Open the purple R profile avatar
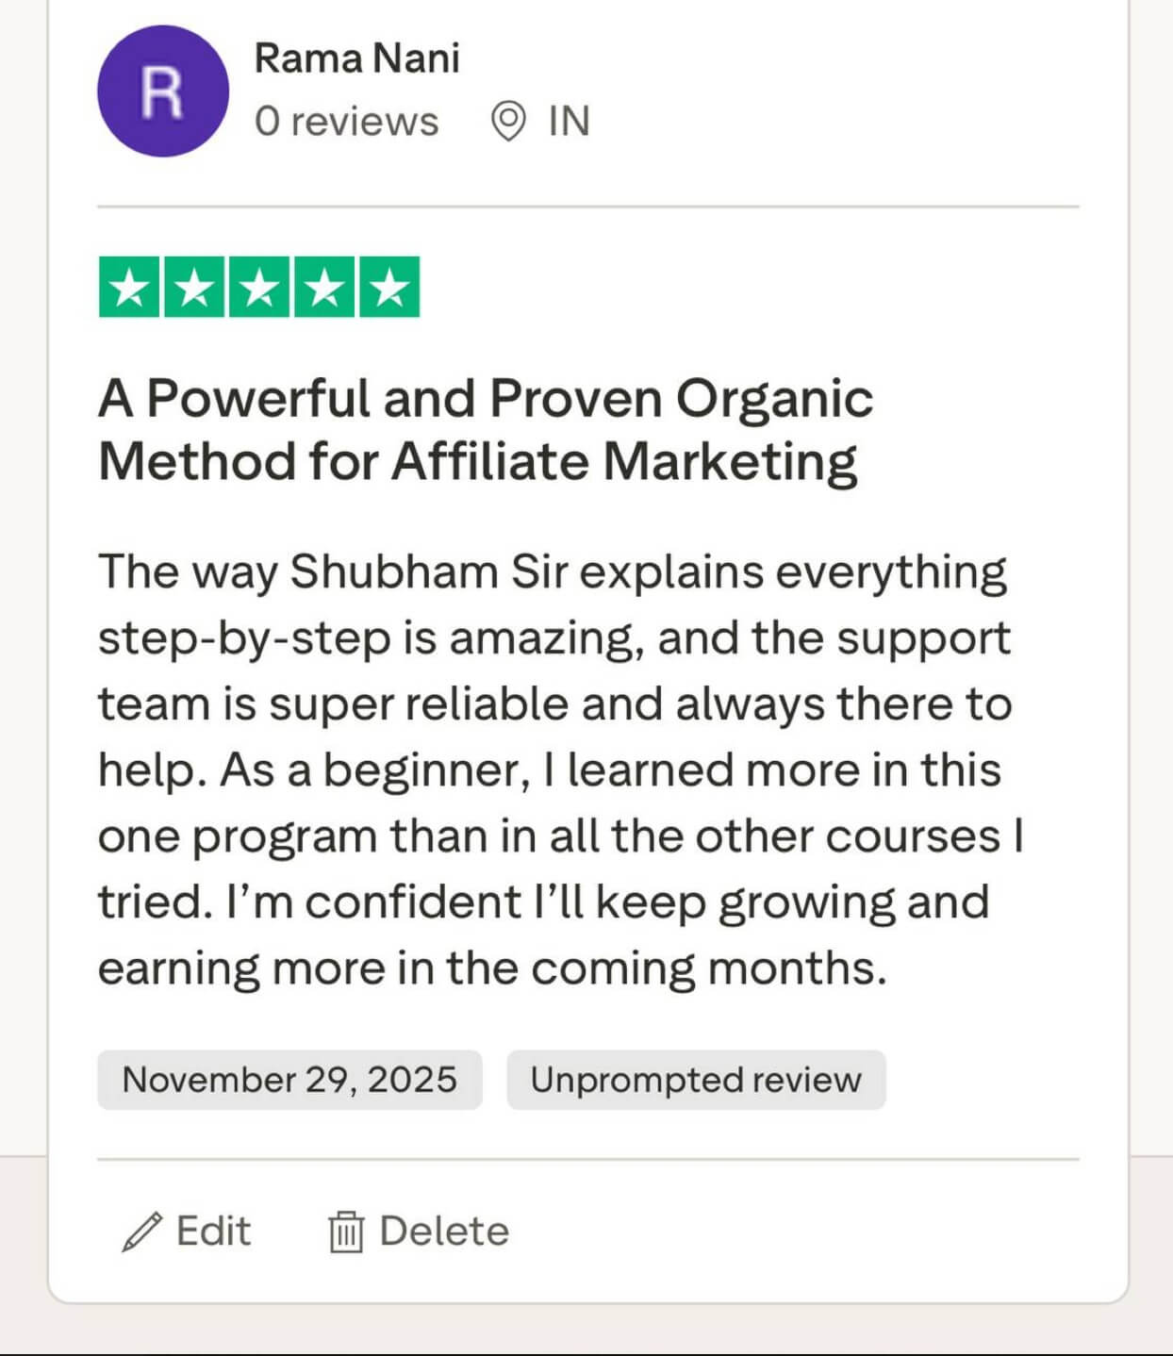This screenshot has height=1356, width=1173. [162, 91]
